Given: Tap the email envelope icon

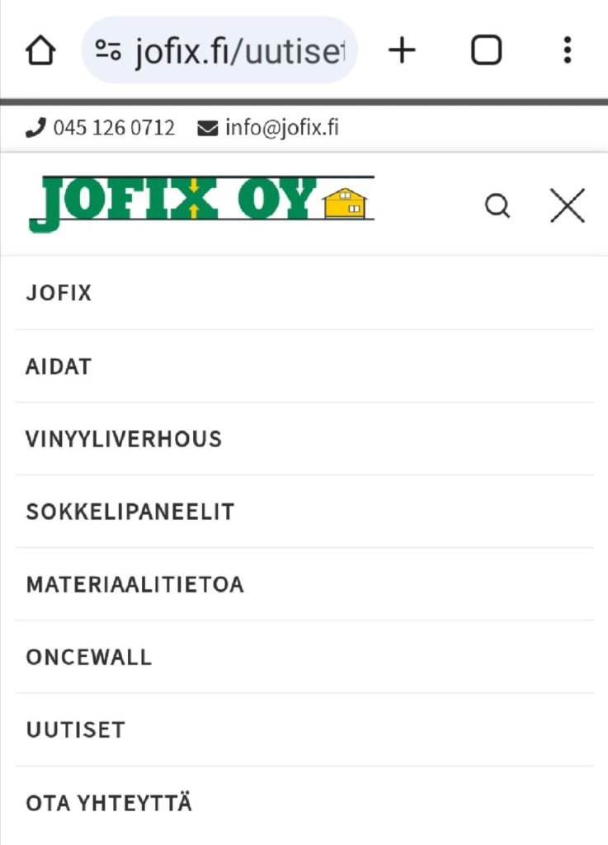Looking at the screenshot, I should tap(208, 129).
